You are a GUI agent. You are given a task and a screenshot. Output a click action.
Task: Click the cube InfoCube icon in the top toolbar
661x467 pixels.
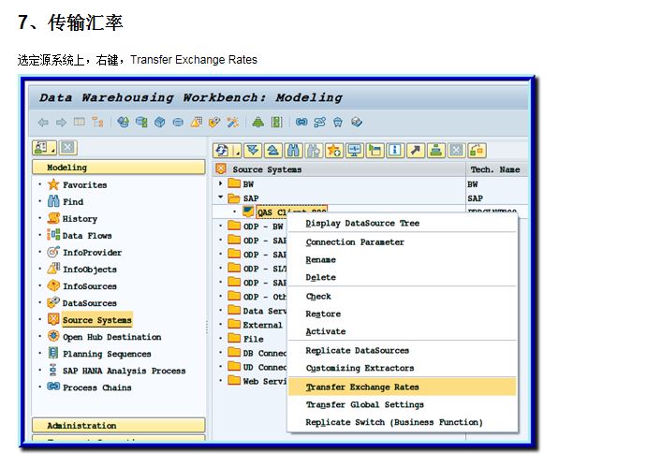point(160,123)
